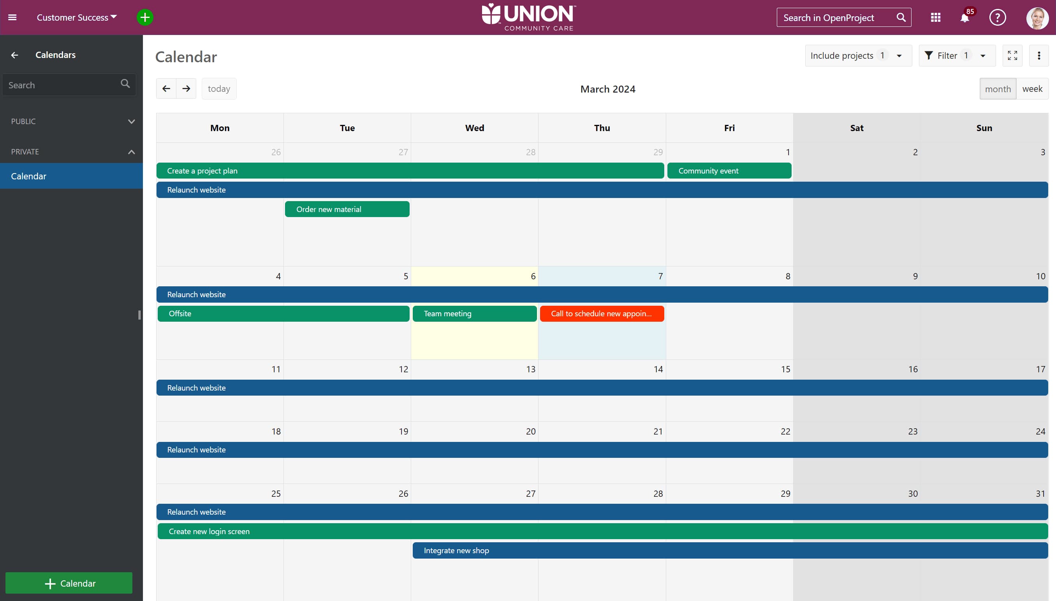Open the user avatar menu

coord(1037,18)
